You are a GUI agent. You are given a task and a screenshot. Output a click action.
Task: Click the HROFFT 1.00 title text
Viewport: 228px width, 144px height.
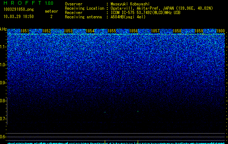click(x=29, y=3)
